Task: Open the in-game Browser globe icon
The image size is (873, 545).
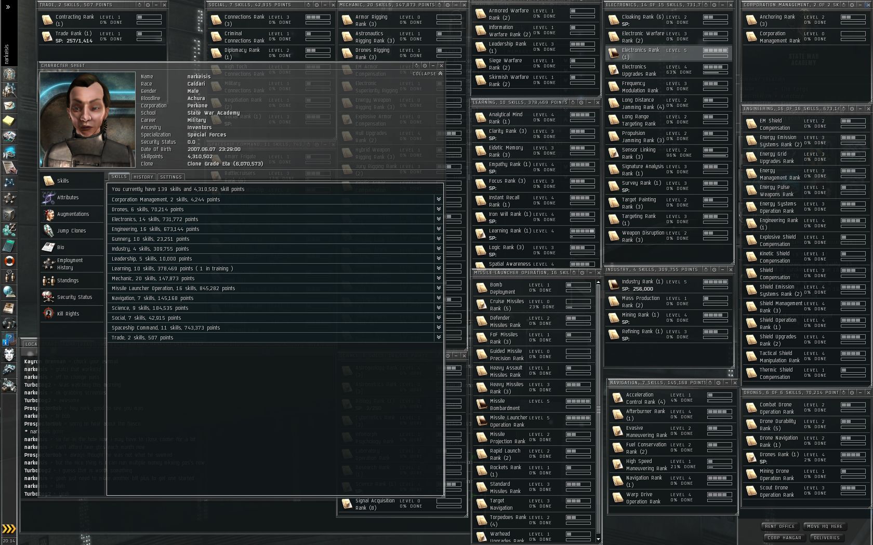Action: tap(9, 292)
